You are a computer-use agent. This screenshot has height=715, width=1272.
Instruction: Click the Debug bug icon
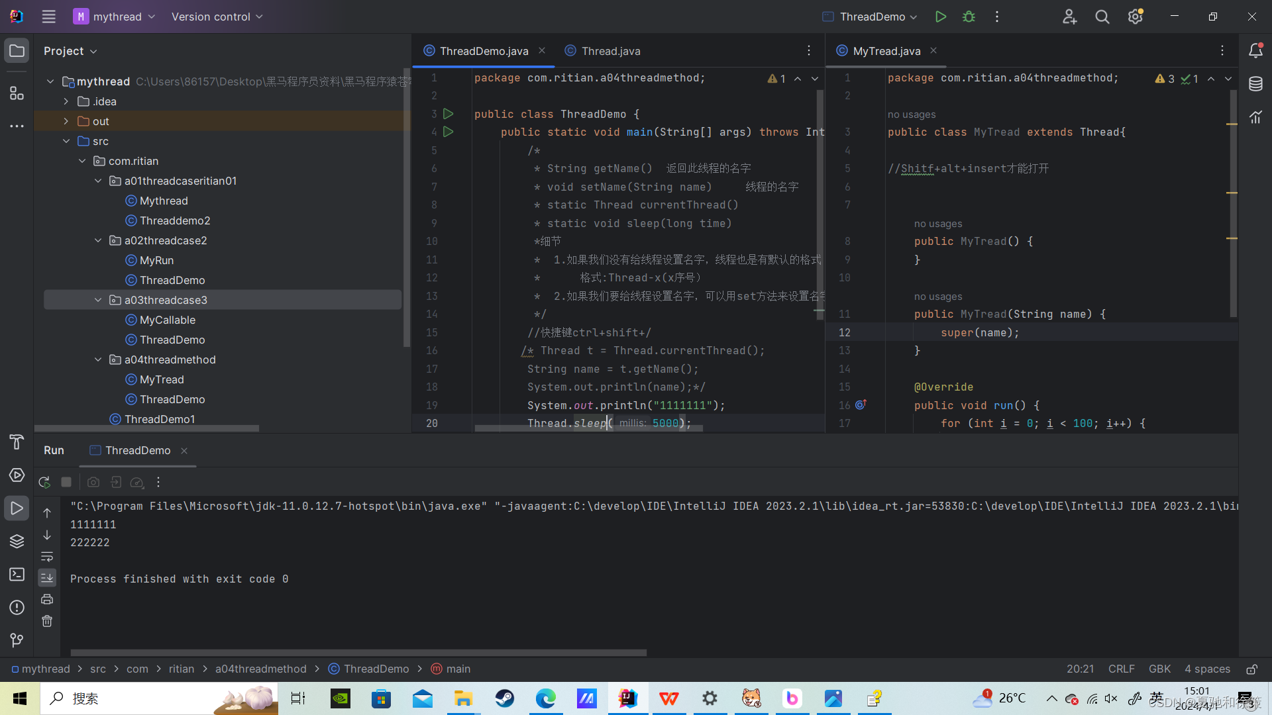(x=969, y=17)
